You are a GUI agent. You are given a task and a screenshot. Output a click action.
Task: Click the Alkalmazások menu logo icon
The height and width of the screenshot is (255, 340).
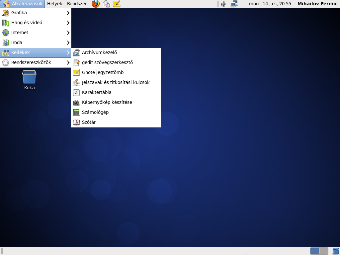tap(6, 4)
